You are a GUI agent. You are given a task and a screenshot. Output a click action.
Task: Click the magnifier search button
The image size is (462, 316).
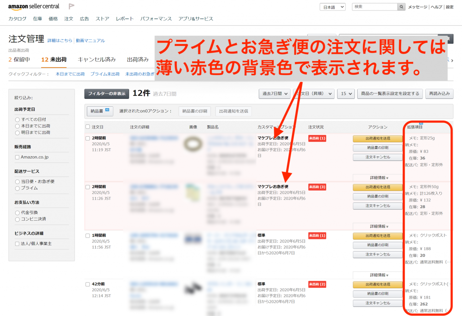(401, 7)
